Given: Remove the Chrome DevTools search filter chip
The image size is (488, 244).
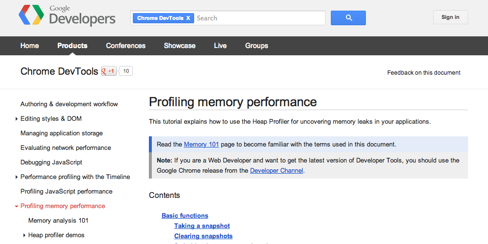Looking at the screenshot, I should click(x=188, y=18).
